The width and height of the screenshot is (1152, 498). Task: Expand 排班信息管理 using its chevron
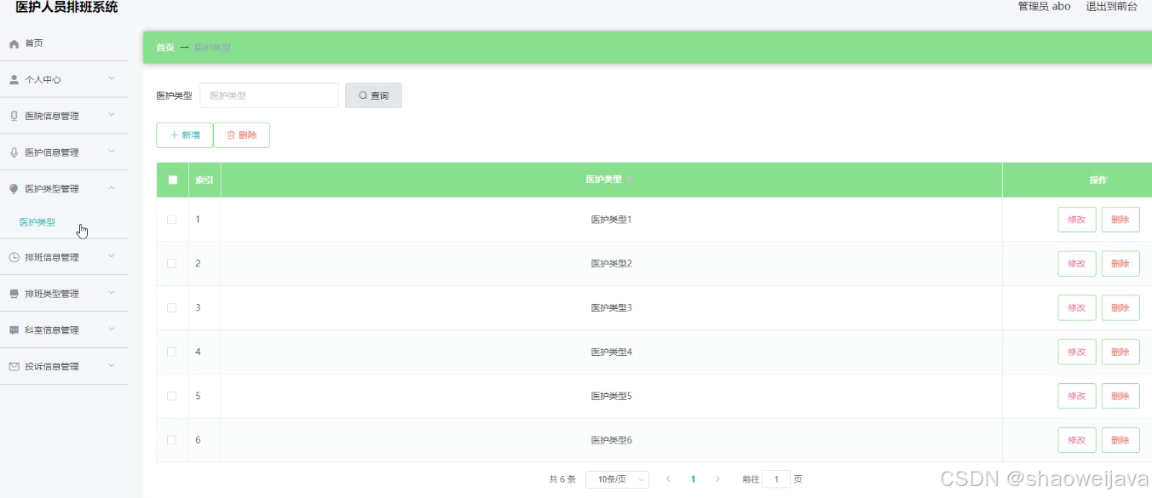click(112, 256)
